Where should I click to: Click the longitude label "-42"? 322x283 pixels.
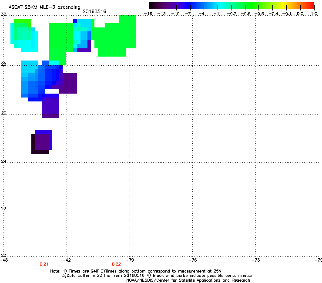coord(67,260)
